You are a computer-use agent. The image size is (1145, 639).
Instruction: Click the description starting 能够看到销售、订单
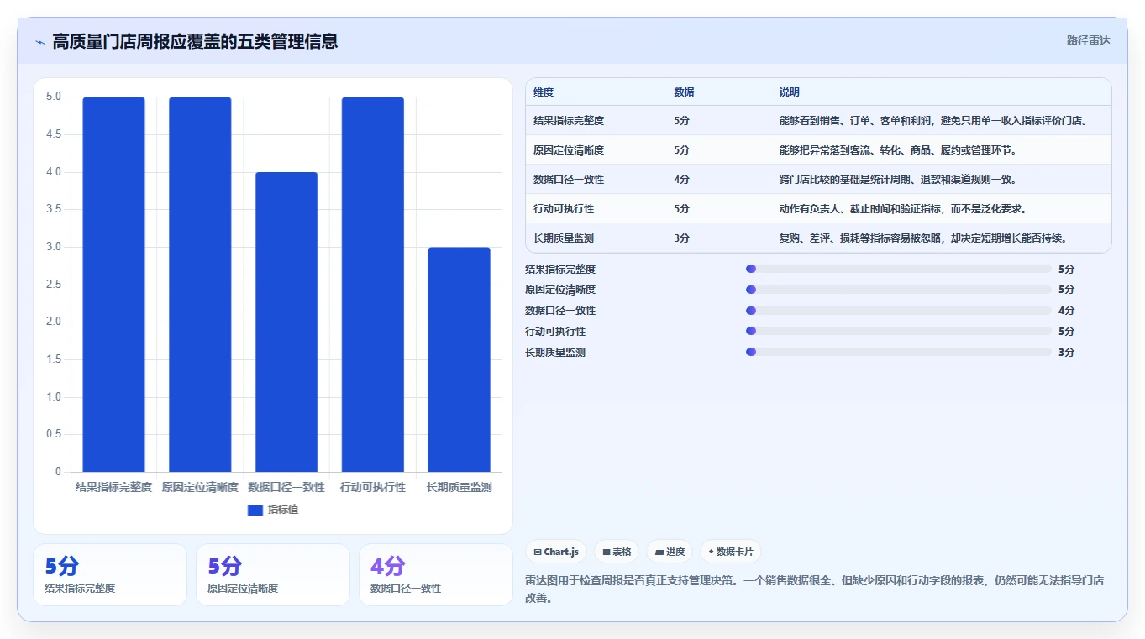[934, 121]
